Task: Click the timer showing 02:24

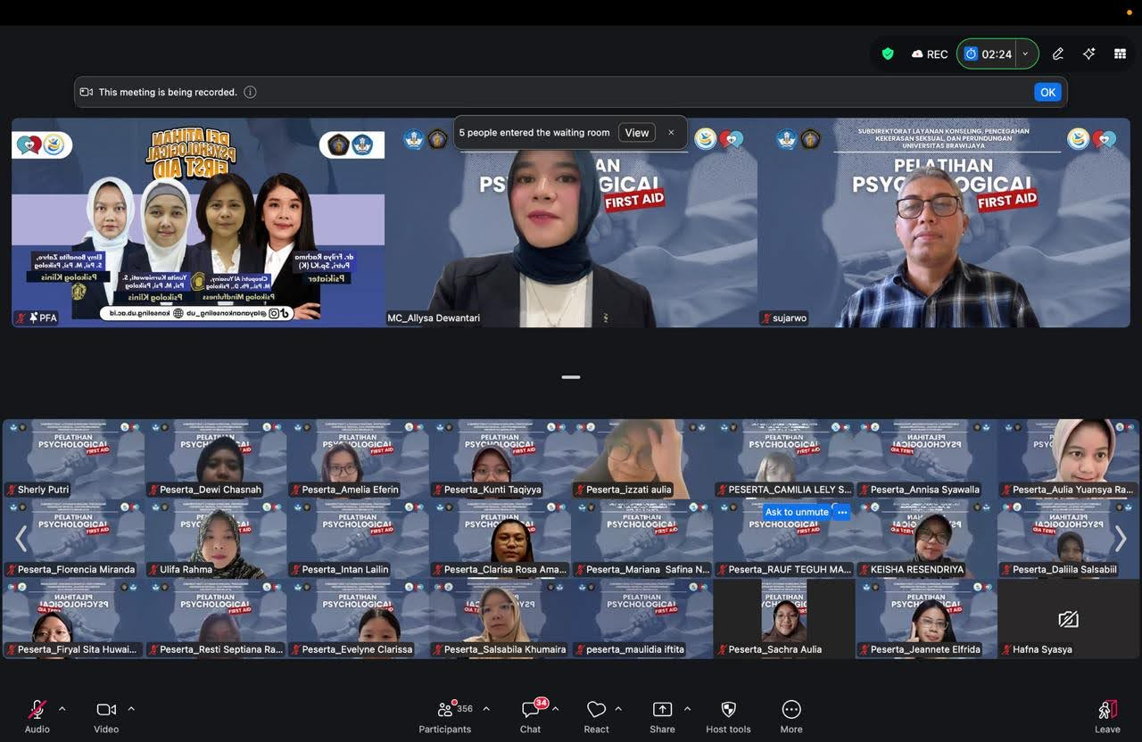Action: pos(989,54)
